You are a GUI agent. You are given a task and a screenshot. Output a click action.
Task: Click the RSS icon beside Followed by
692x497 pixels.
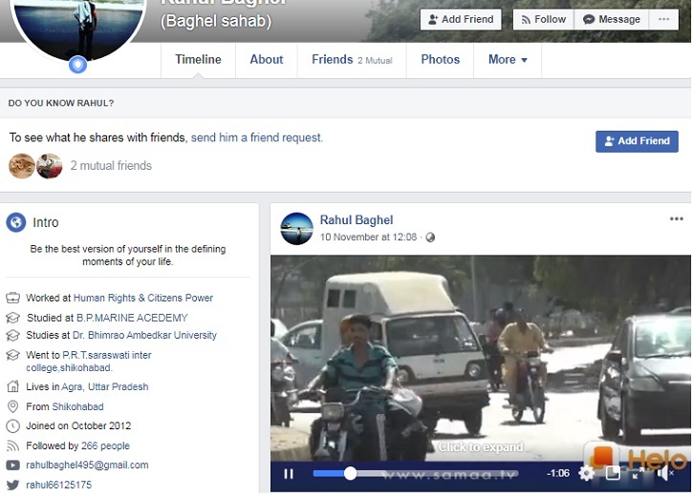(12, 445)
